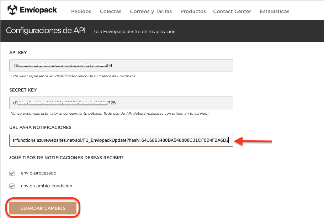
Task: Go to the Colectas section
Action: click(x=111, y=11)
